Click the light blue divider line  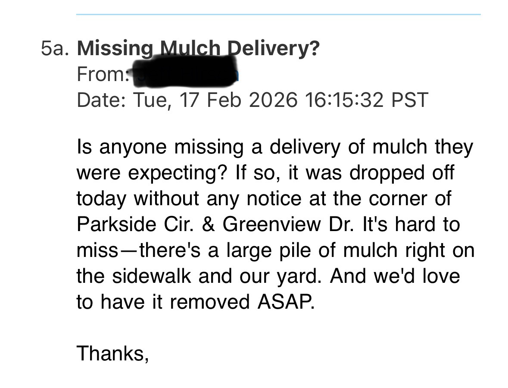[x=278, y=15]
